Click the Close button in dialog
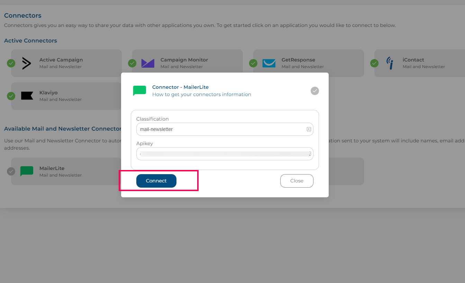Screen dimensions: 465x283 tap(297, 181)
